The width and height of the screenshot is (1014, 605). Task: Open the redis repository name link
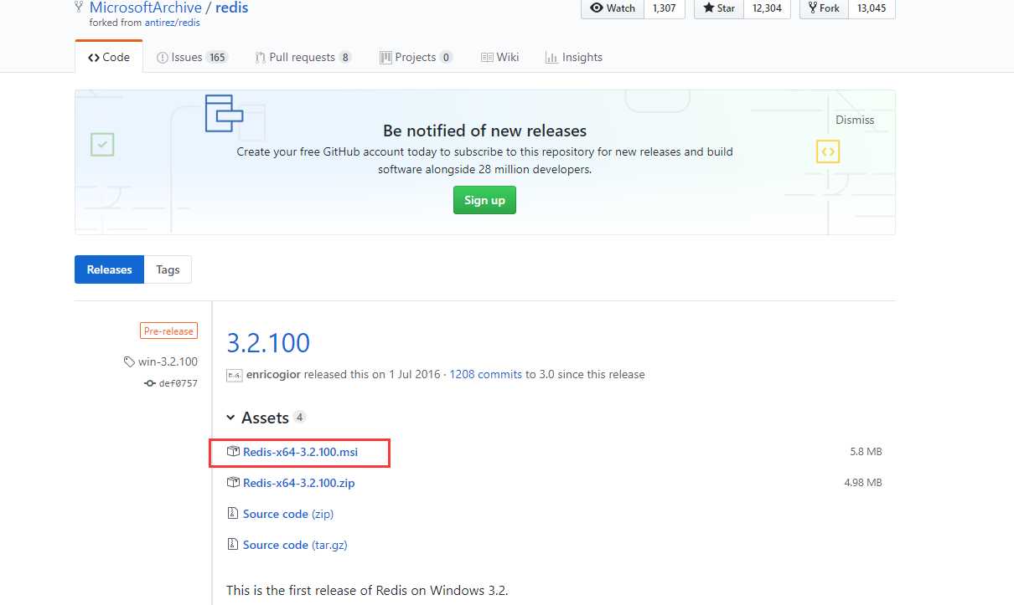coord(232,8)
